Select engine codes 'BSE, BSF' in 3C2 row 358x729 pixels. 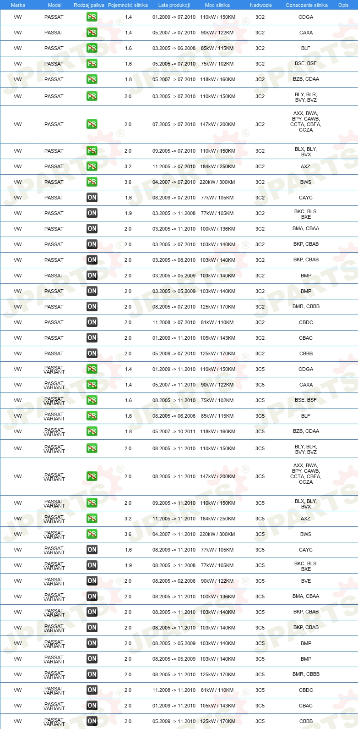pyautogui.click(x=306, y=63)
